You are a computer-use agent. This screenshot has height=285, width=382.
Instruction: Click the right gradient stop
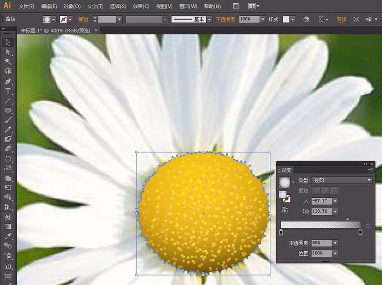tap(361, 232)
